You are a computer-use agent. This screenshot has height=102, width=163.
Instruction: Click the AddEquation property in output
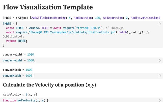click(84, 18)
